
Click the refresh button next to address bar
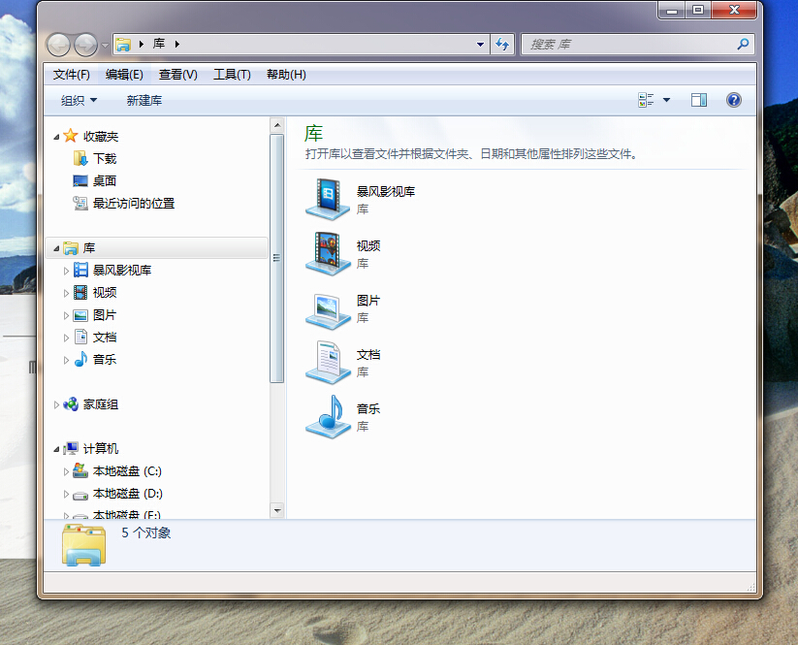pos(502,45)
